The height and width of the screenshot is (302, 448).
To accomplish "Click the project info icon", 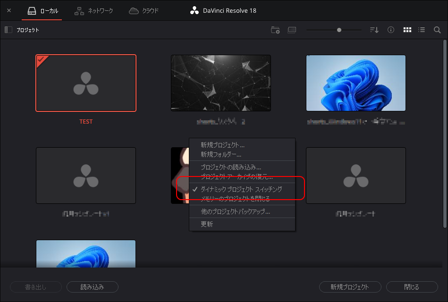I will pos(390,30).
